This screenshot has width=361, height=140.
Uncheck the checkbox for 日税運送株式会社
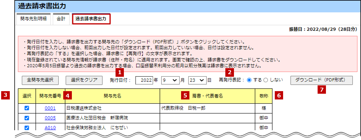click(27, 108)
